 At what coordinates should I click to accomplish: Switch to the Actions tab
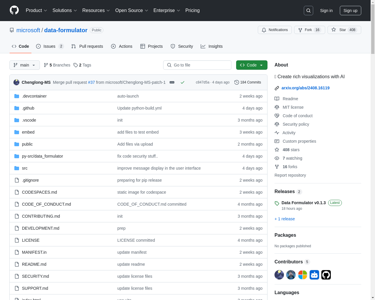(122, 46)
